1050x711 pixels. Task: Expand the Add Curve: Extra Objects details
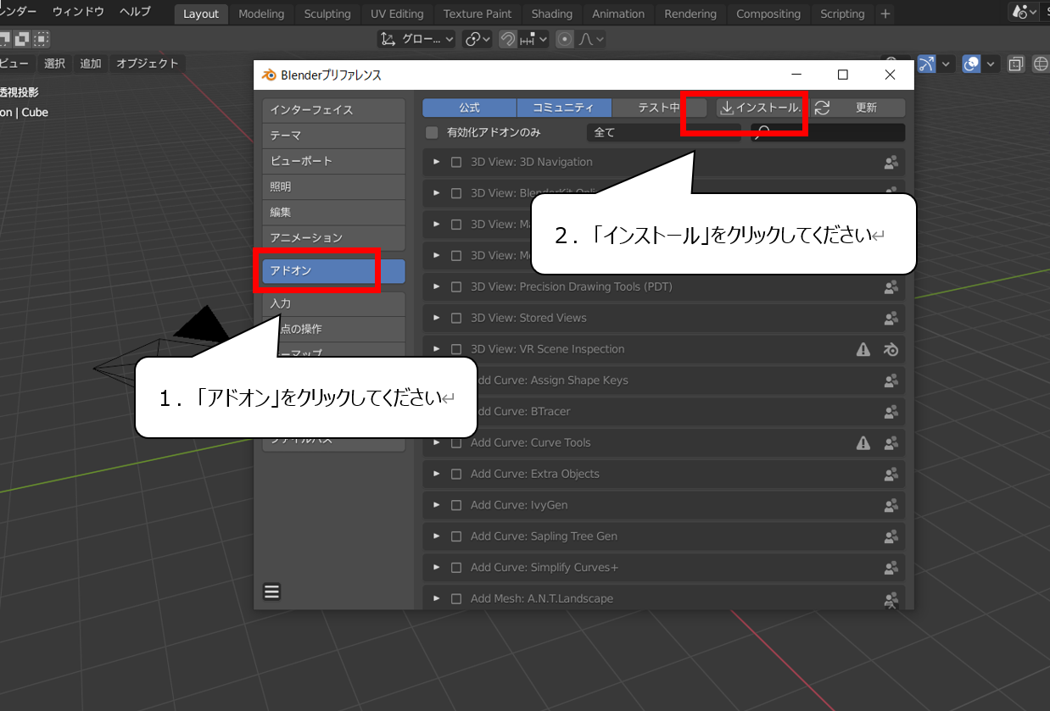pyautogui.click(x=437, y=474)
